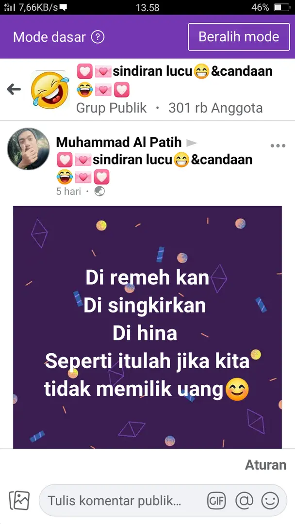This screenshot has height=524, width=295.
Task: Tap the @ mention icon
Action: (244, 501)
